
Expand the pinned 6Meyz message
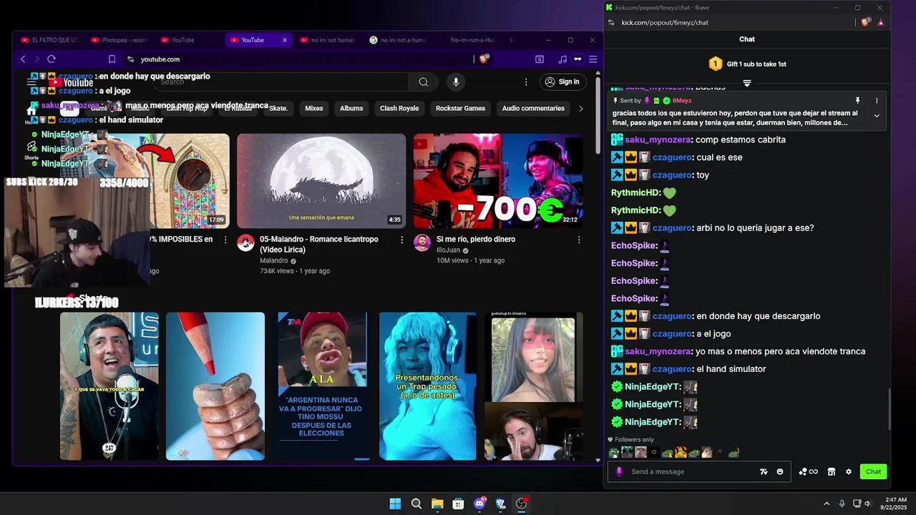click(877, 116)
